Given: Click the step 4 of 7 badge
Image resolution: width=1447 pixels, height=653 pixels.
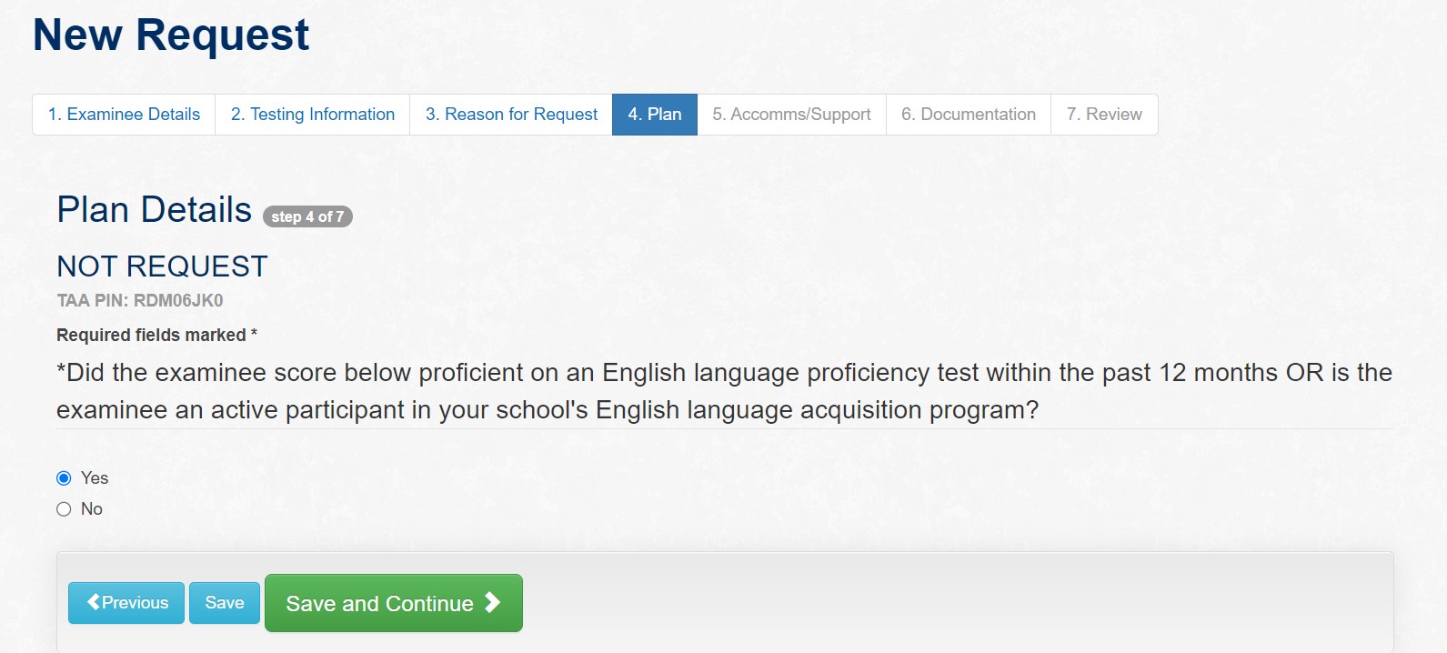Looking at the screenshot, I should tap(308, 216).
